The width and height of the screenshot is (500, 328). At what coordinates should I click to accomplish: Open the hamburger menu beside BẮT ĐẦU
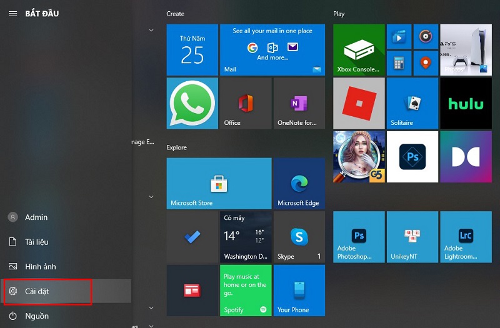[x=12, y=14]
